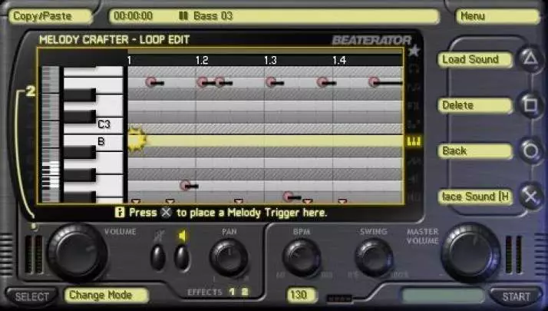Click the 00:00:00 time display
Screen dimensions: 548x311
[133, 16]
